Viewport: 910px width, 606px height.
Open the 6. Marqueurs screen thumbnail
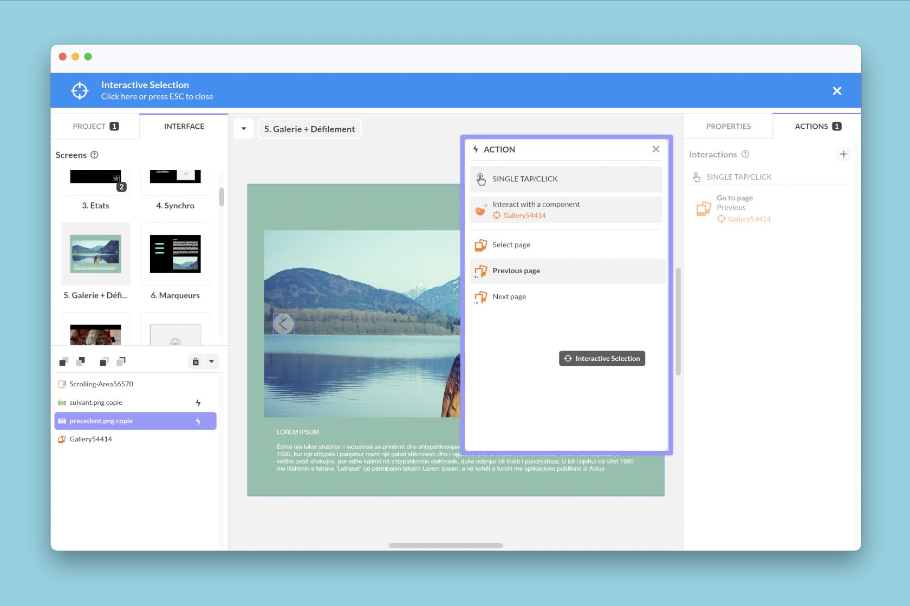click(175, 254)
